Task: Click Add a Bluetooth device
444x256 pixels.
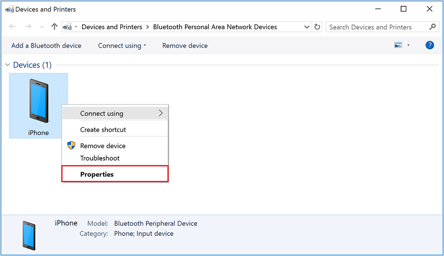Action: [x=46, y=46]
